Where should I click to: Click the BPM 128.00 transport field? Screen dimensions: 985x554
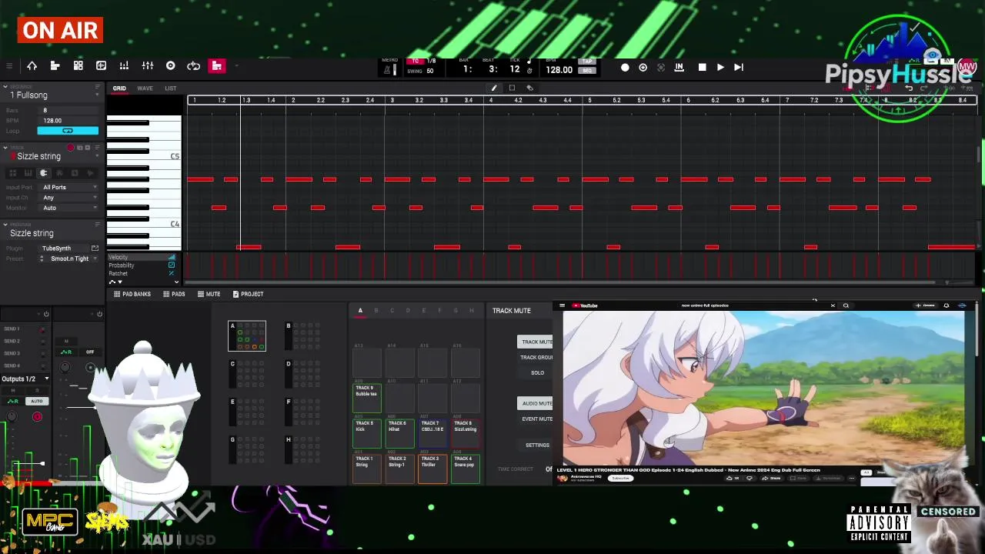(559, 70)
